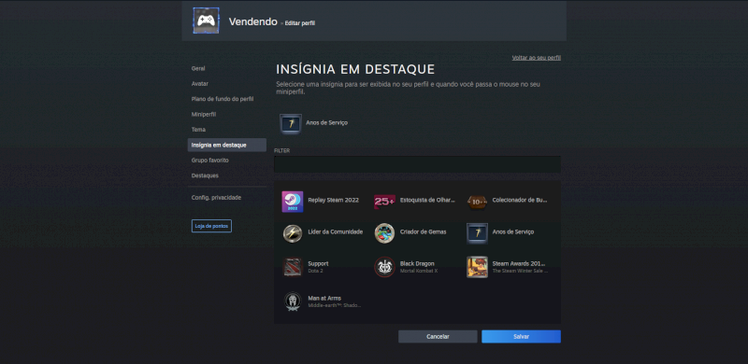Viewport: 748px width, 364px height.
Task: Open the Tema section
Action: (x=198, y=130)
